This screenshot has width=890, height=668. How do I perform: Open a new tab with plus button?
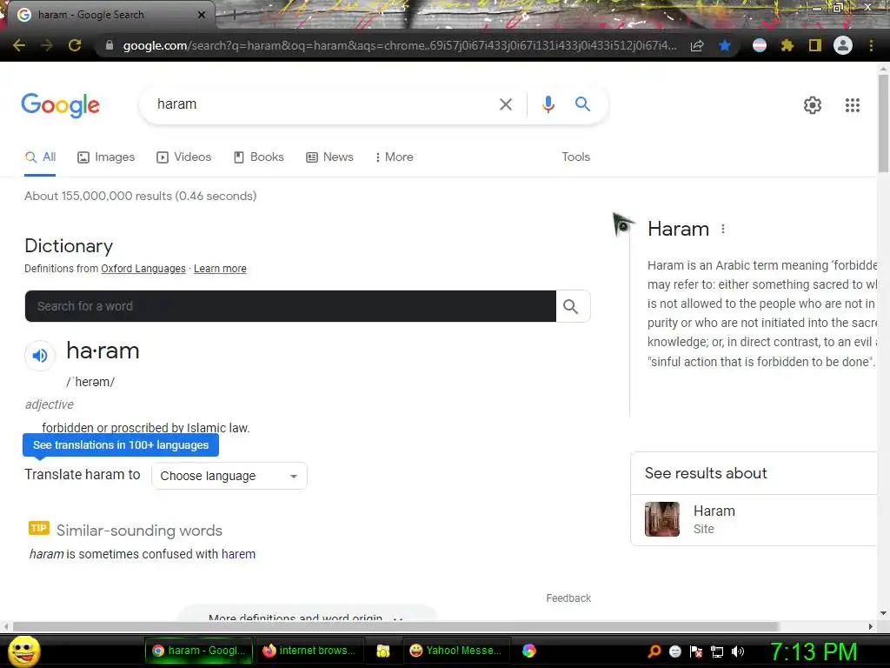(x=235, y=15)
